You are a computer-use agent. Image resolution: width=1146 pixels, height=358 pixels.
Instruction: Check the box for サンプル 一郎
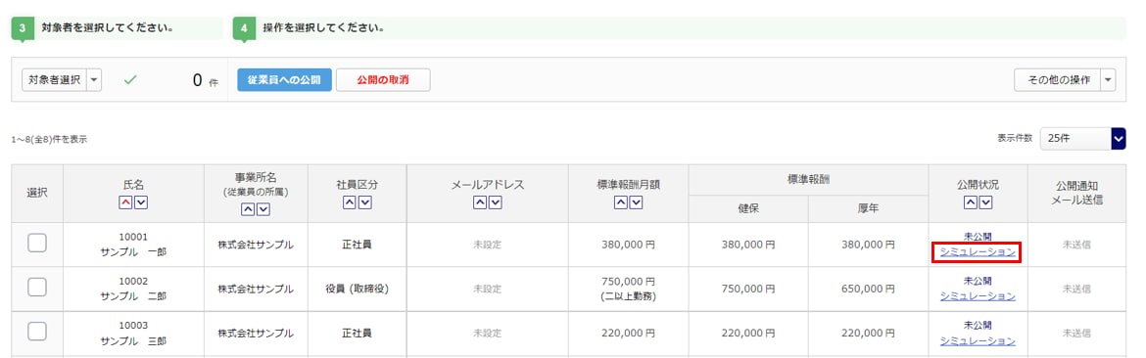(37, 244)
